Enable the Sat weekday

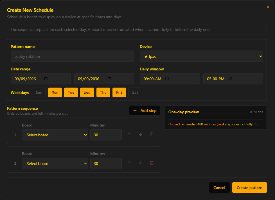135,92
